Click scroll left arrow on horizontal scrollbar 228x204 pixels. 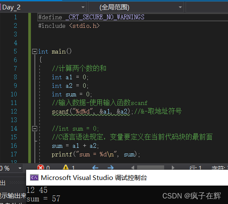coord(132,168)
